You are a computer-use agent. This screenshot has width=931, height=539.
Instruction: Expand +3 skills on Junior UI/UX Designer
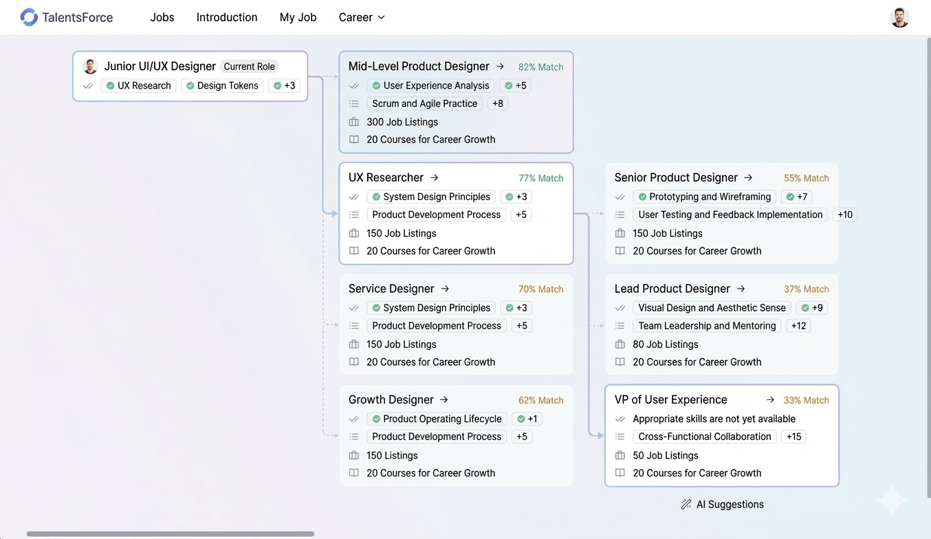[284, 86]
